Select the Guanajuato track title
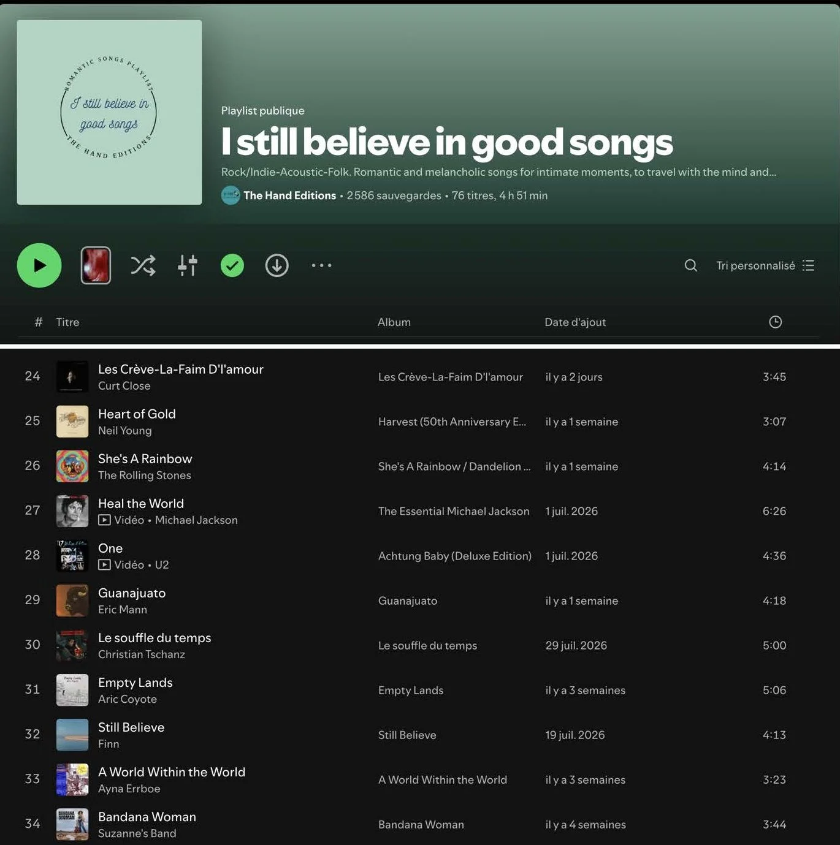840x845 pixels. tap(132, 593)
